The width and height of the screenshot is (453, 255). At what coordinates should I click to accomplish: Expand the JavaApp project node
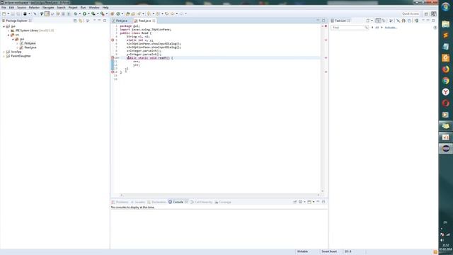click(x=4, y=52)
